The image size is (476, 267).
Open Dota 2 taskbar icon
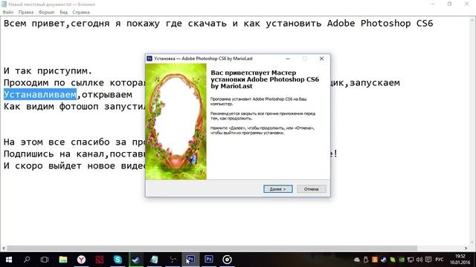click(99, 260)
